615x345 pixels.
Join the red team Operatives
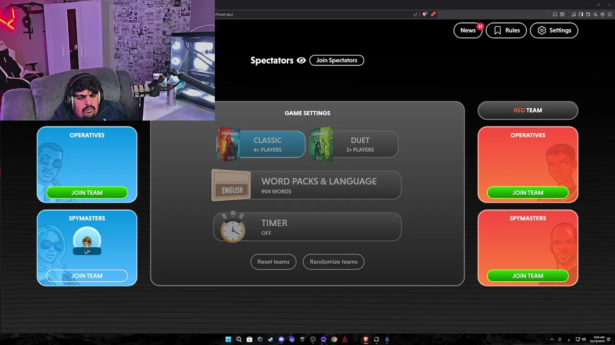click(x=528, y=193)
